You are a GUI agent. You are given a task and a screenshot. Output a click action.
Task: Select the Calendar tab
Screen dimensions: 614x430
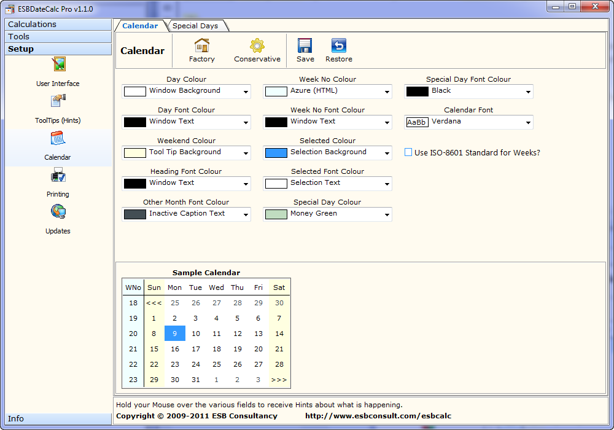coord(140,26)
